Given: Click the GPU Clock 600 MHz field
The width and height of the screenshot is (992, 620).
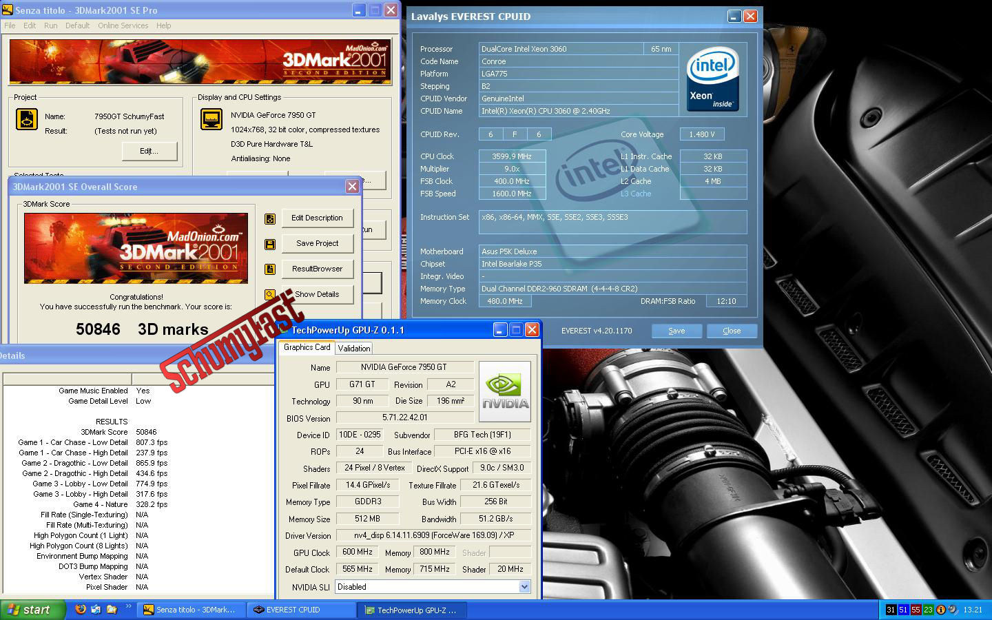Looking at the screenshot, I should 358,552.
